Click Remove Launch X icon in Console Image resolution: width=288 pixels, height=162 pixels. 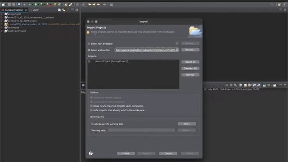pyautogui.click(x=231, y=85)
